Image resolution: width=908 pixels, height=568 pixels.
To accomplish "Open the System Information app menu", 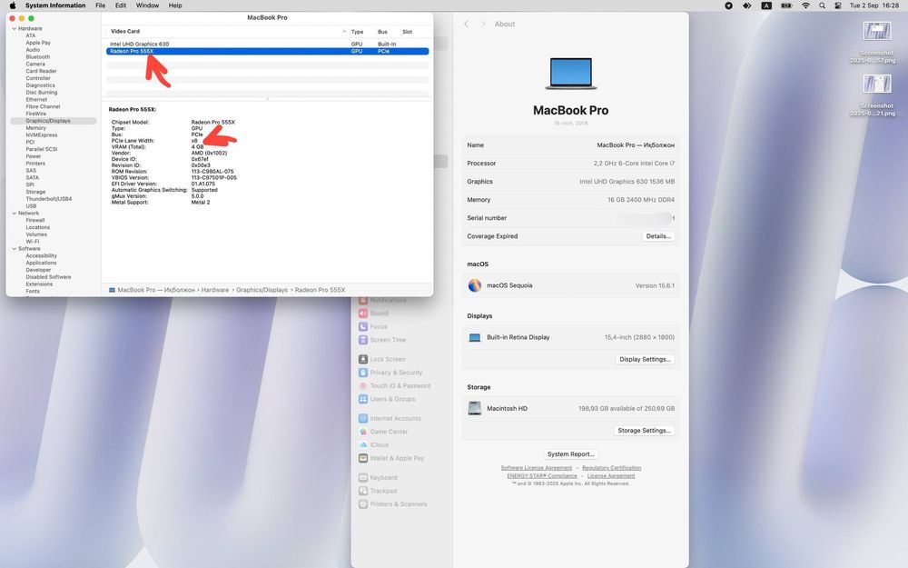I will coord(55,5).
